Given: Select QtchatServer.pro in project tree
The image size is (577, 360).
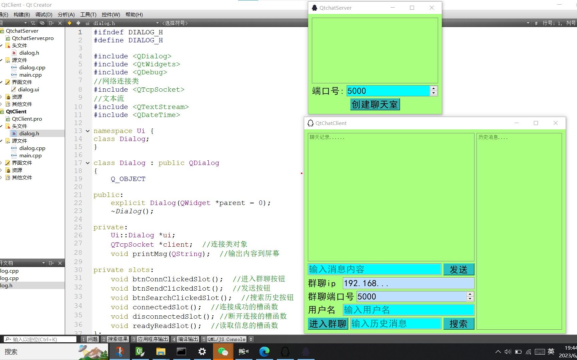Looking at the screenshot, I should (33, 38).
